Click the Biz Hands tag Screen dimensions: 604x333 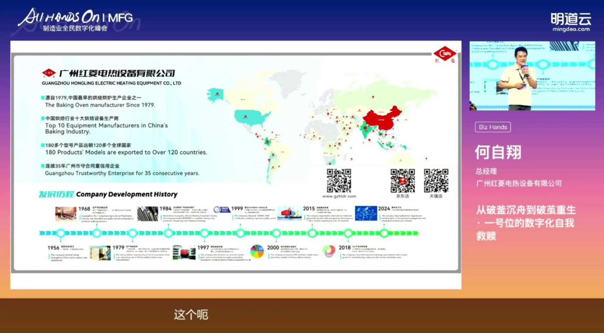tap(493, 127)
